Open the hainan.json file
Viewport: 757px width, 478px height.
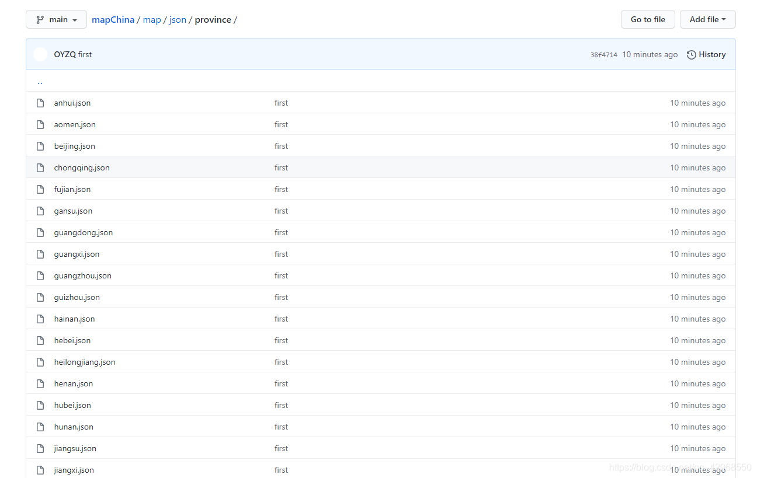[74, 319]
